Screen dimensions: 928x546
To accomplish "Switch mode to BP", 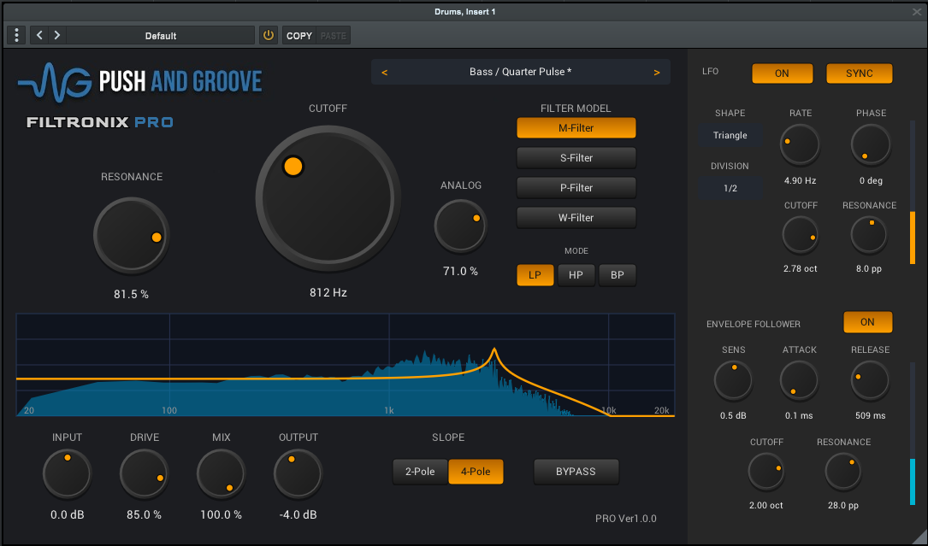I will (618, 275).
